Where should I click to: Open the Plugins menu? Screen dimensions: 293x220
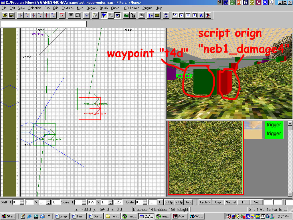pyautogui.click(x=147, y=8)
